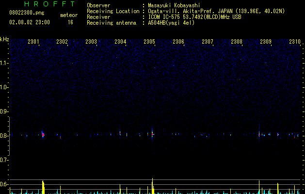
Task: Click the 0.7 kHz axis label
Action: click(4, 160)
